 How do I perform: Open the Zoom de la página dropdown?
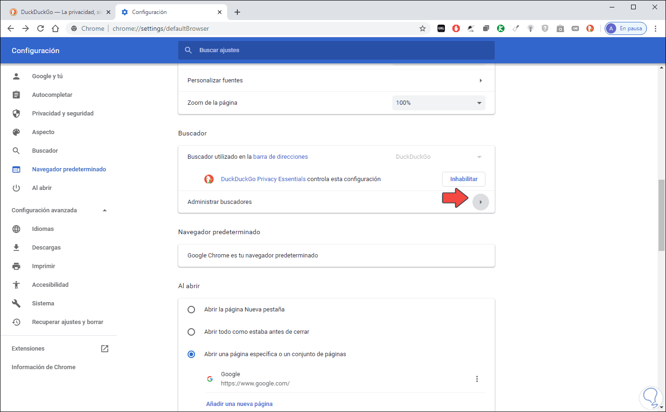click(x=438, y=103)
